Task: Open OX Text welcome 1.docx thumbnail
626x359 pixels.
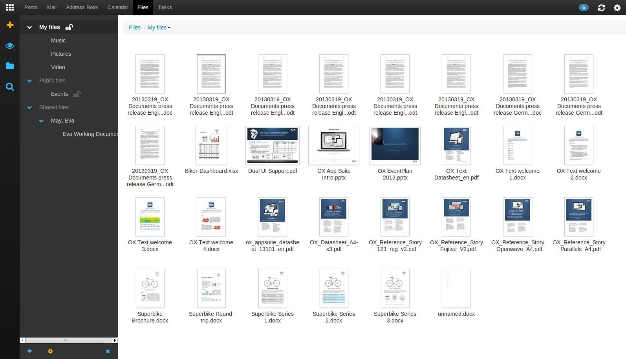Action: pyautogui.click(x=518, y=145)
